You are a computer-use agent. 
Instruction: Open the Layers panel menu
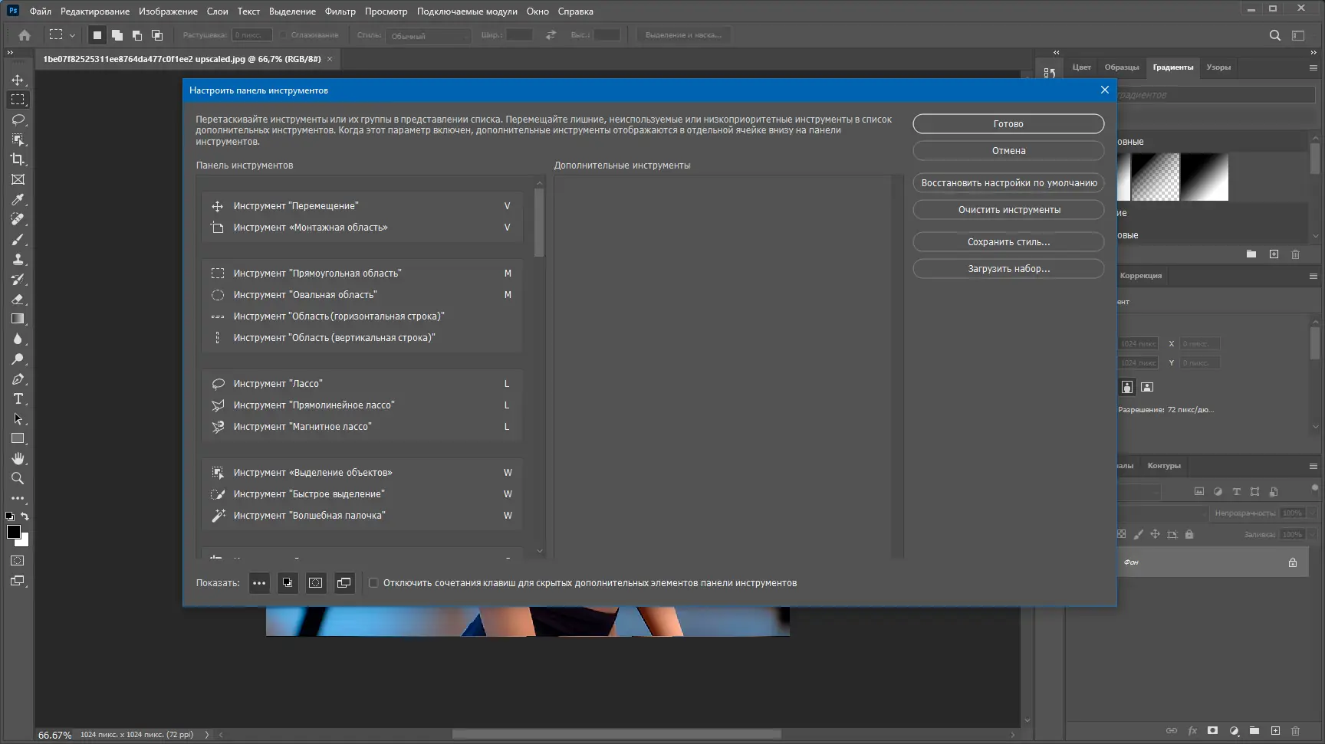click(1313, 466)
